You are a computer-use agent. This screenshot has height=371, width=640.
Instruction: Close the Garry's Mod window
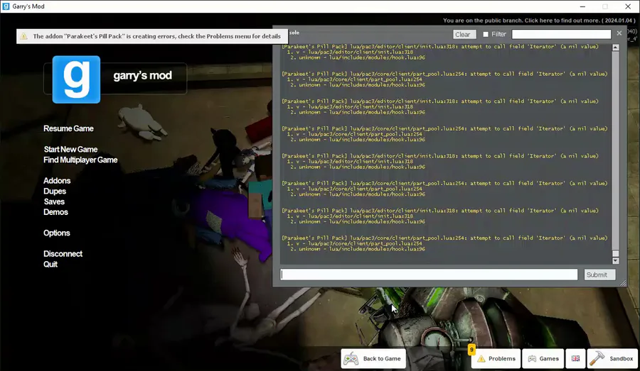[x=628, y=6]
